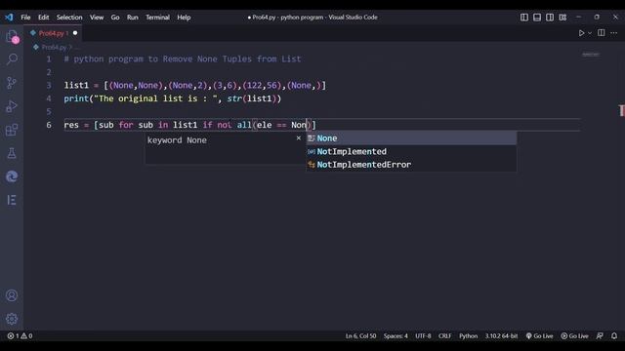
Task: Open the Go menu
Action: (x=115, y=18)
